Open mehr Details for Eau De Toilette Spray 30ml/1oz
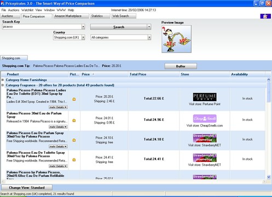The height and width of the screenshot is (197, 272). 58,166
